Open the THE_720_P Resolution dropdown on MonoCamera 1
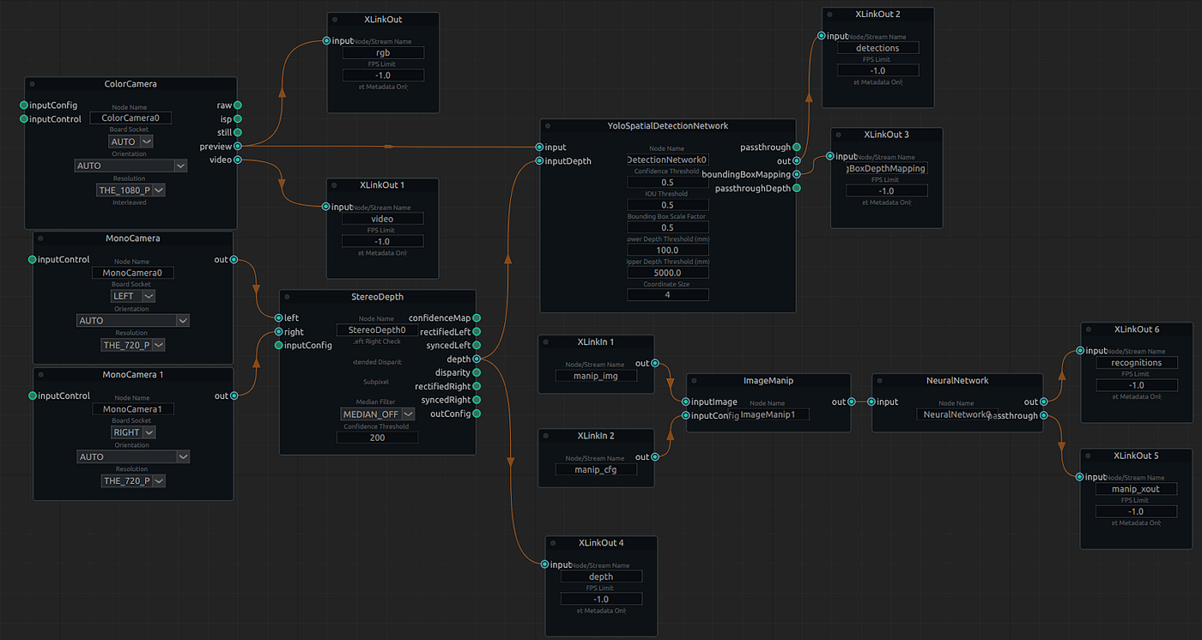This screenshot has width=1202, height=640. click(132, 480)
